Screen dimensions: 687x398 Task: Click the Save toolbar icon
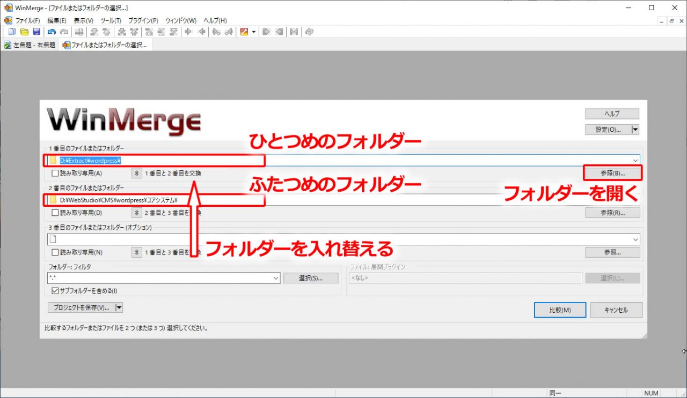pos(36,32)
